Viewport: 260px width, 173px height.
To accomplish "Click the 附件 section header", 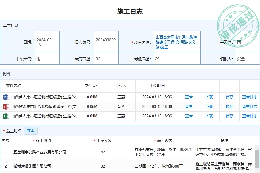I will (x=6, y=74).
